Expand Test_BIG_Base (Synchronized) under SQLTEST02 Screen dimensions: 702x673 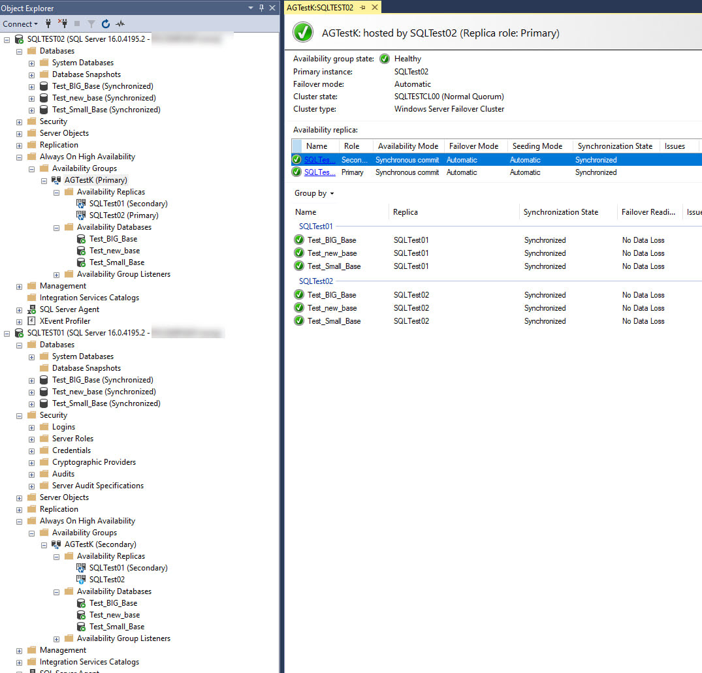coord(32,87)
